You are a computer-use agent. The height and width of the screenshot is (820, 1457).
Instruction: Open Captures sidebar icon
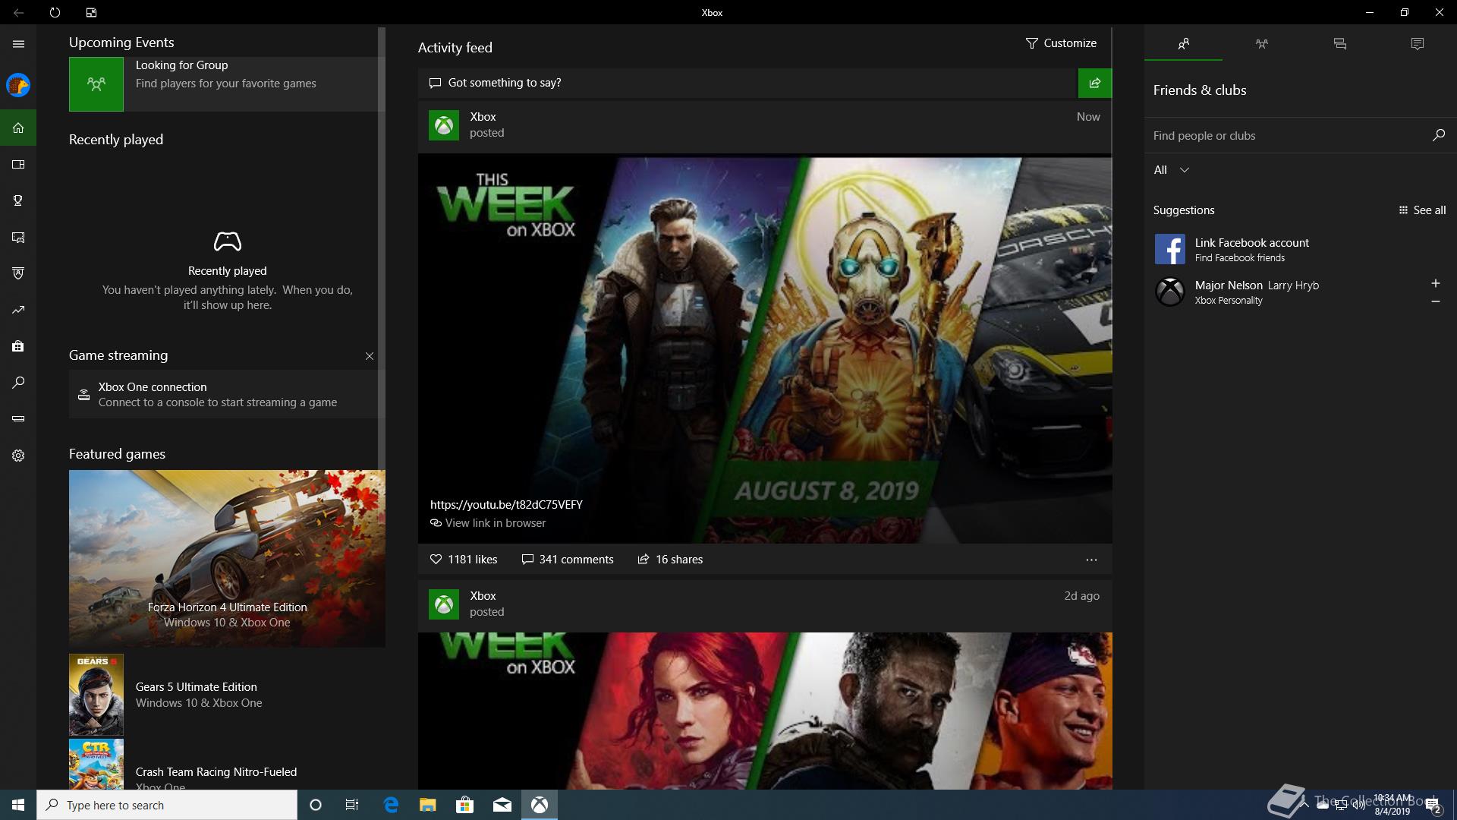(x=18, y=237)
